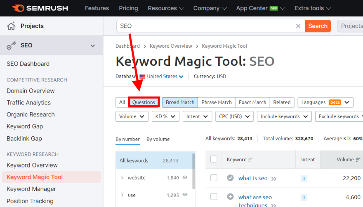The height and width of the screenshot is (207, 363).
Task: Select the Exact Match option
Action: 252,102
